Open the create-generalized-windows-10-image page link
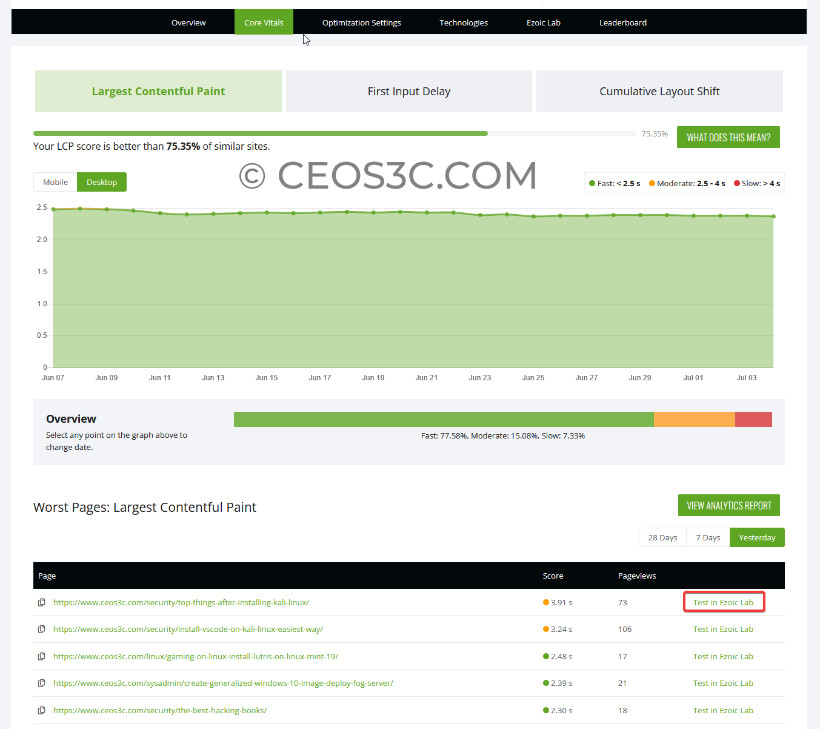The width and height of the screenshot is (820, 729). 223,683
